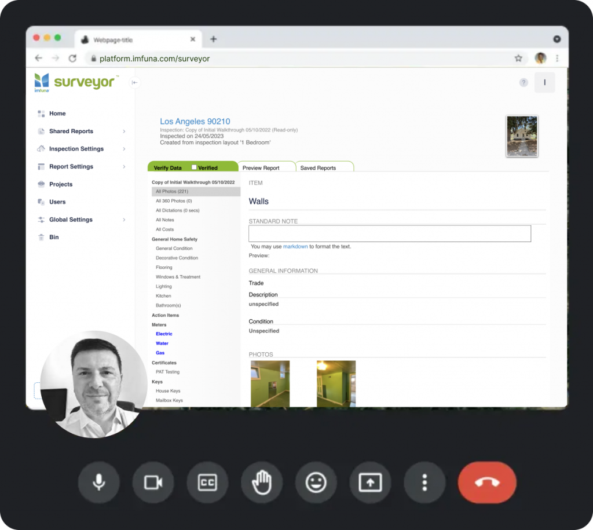Screen dimensions: 593x530
Task: Raise hand using the hand button
Action: point(262,482)
